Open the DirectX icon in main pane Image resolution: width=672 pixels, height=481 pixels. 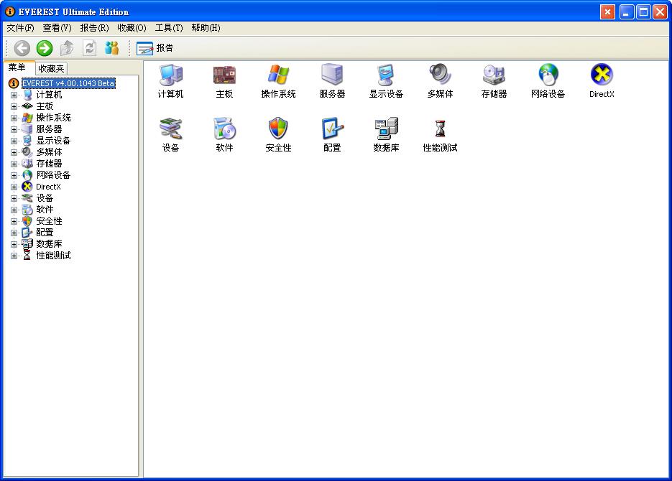click(x=602, y=75)
